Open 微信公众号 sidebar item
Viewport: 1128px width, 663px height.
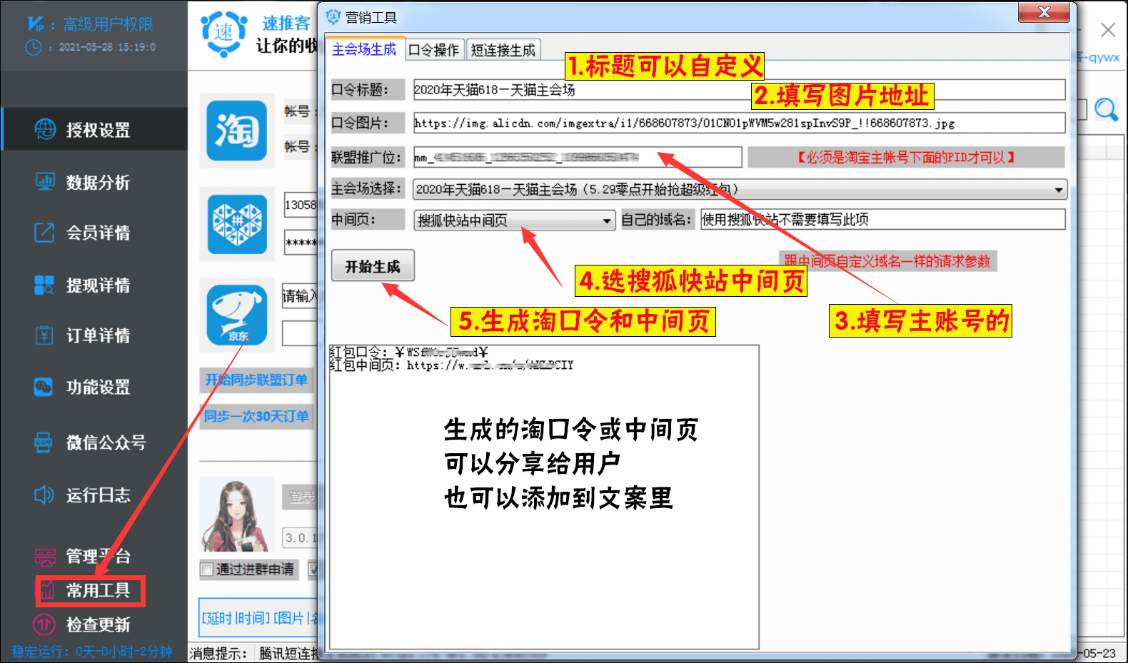click(91, 442)
